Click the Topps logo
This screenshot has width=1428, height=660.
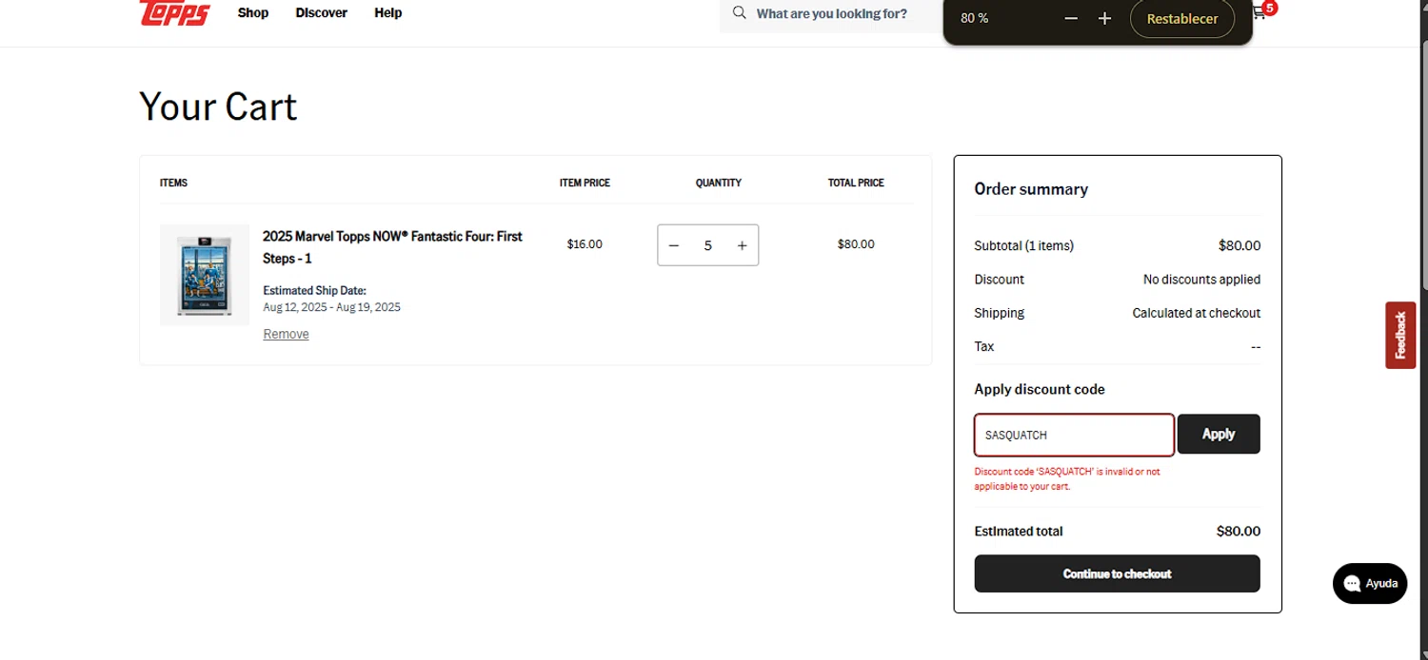[174, 12]
